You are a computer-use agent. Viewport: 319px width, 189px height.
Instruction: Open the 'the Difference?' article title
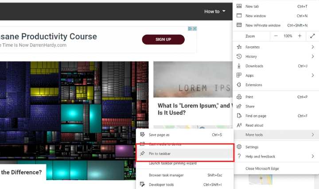point(21,172)
